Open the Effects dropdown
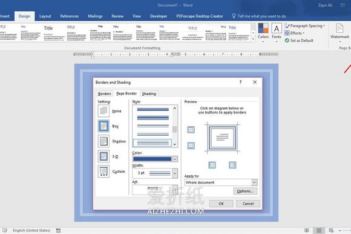Image resolution: width=351 pixels, height=234 pixels. 294,33
